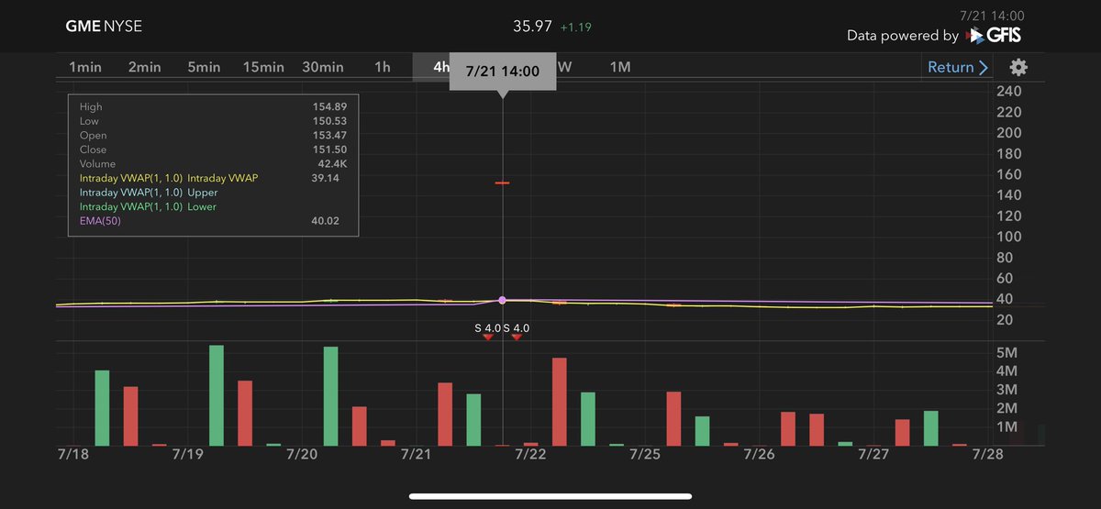Switch to the 15min interval
The height and width of the screenshot is (509, 1101).
263,67
